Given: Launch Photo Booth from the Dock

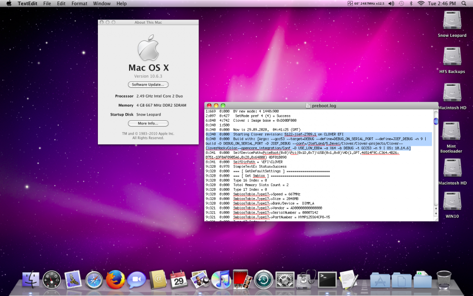Looking at the screenshot, I should click(x=242, y=279).
